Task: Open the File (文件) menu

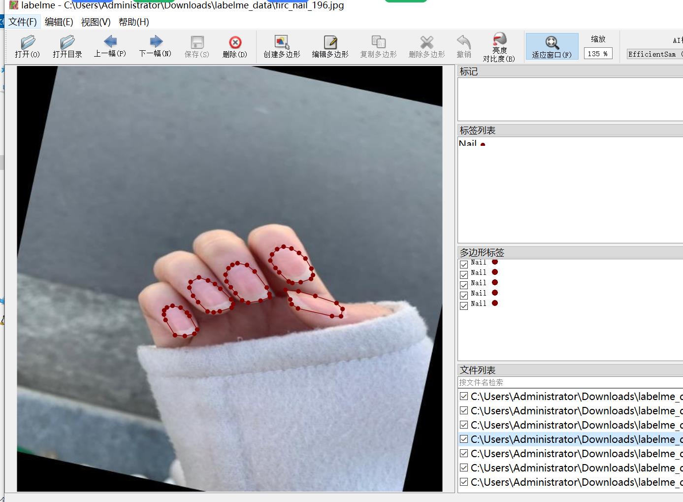Action: 23,22
